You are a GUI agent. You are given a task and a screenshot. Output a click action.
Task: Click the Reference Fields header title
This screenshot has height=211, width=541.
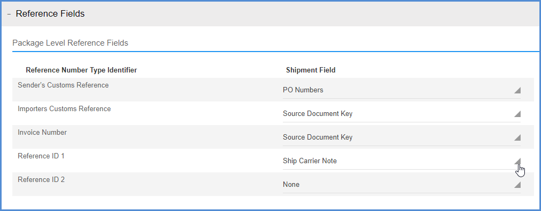50,14
